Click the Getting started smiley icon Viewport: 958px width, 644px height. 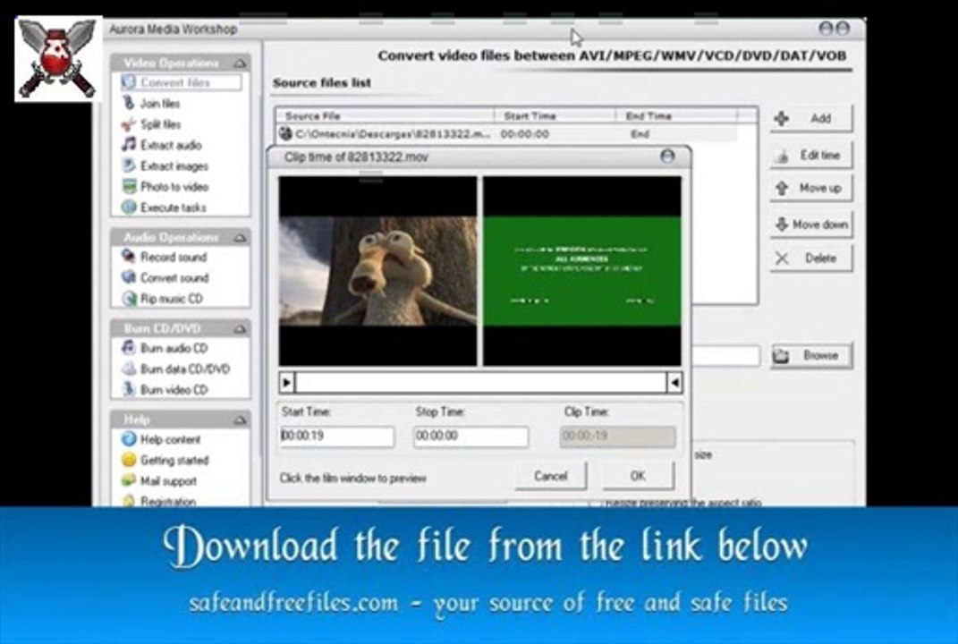pos(128,460)
